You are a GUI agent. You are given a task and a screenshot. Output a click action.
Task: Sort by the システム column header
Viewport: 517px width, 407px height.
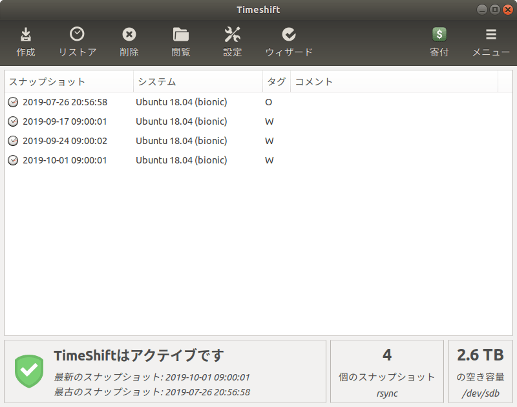[x=198, y=81]
